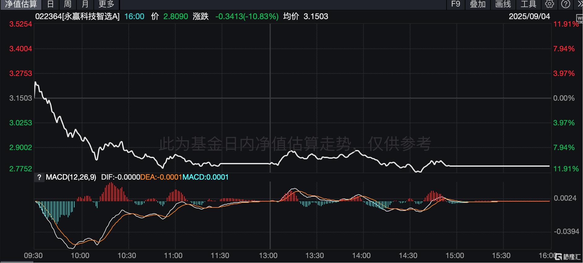Select the 周 weekly chart tab
583x263 pixels.
(x=67, y=4)
